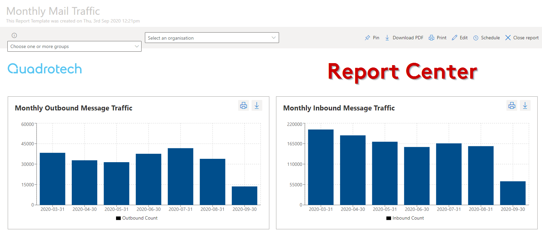This screenshot has width=542, height=232.
Task: Click the outbound bar for 2020-03-31
Action: 52,179
